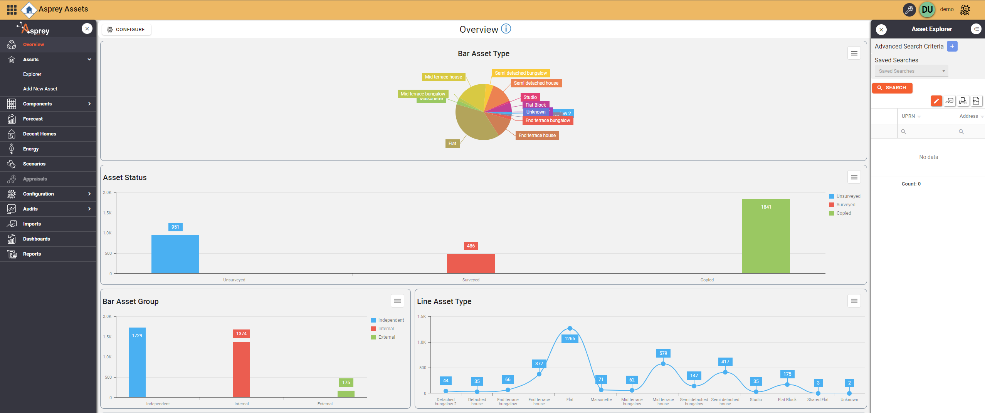Open the gears settings icon in header
The height and width of the screenshot is (413, 985).
click(965, 10)
